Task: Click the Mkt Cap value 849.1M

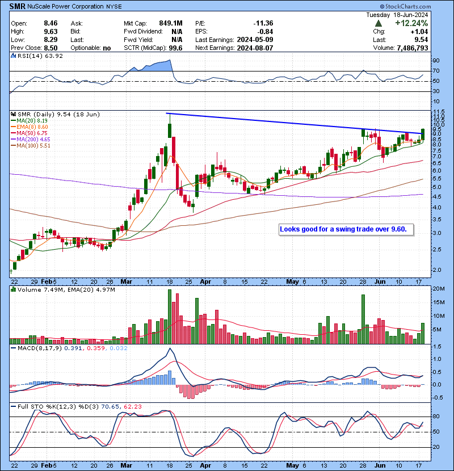Action: (x=171, y=23)
